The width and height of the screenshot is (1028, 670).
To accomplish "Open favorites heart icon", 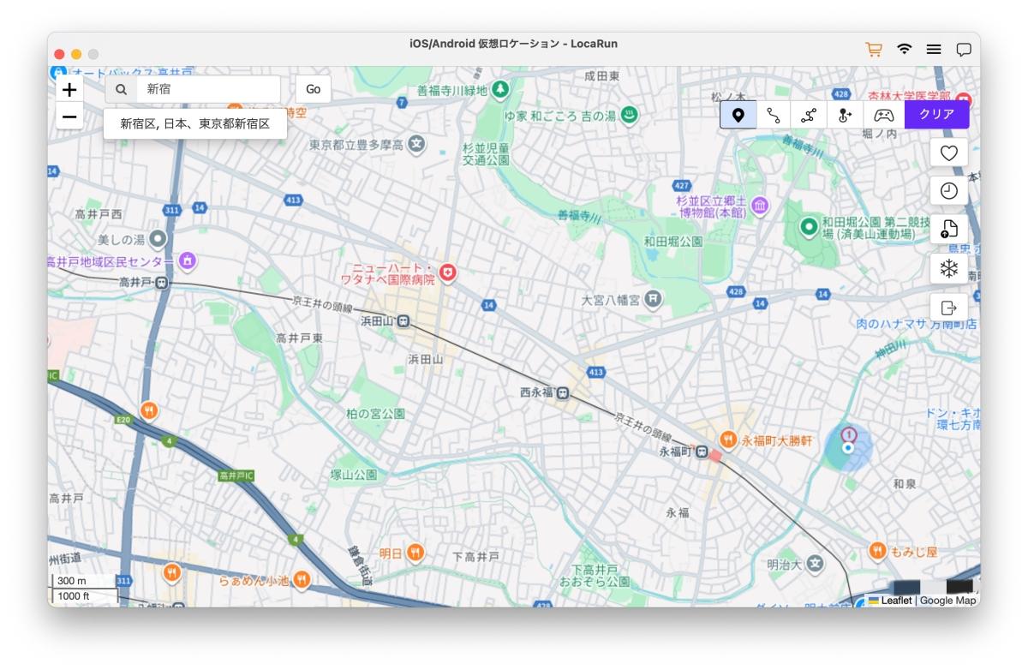I will 948,153.
